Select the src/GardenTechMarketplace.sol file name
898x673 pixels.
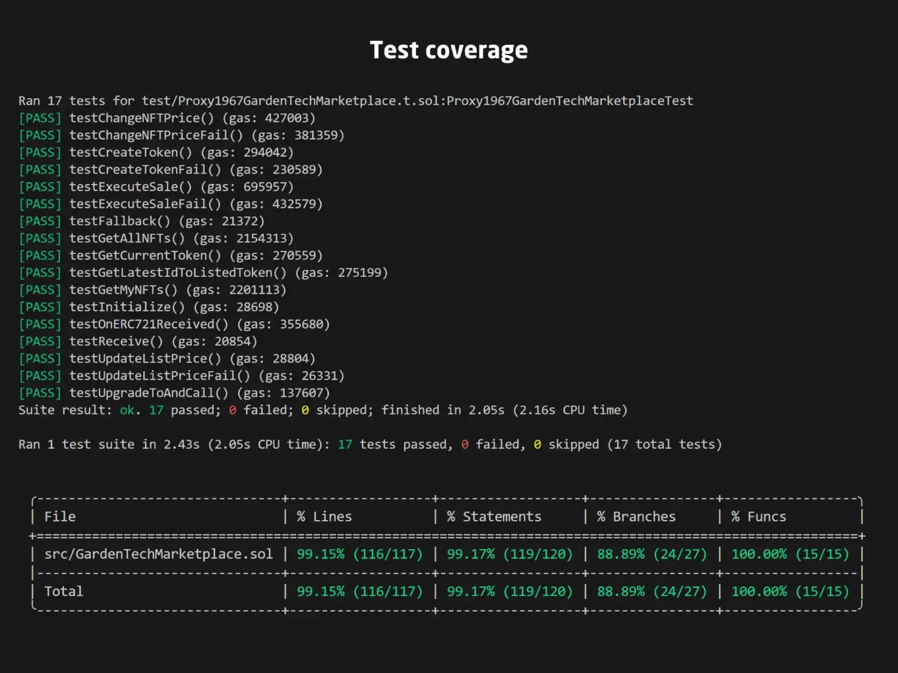[x=158, y=554]
